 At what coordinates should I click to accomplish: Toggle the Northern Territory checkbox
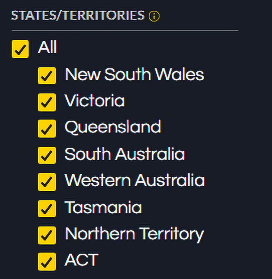(47, 235)
